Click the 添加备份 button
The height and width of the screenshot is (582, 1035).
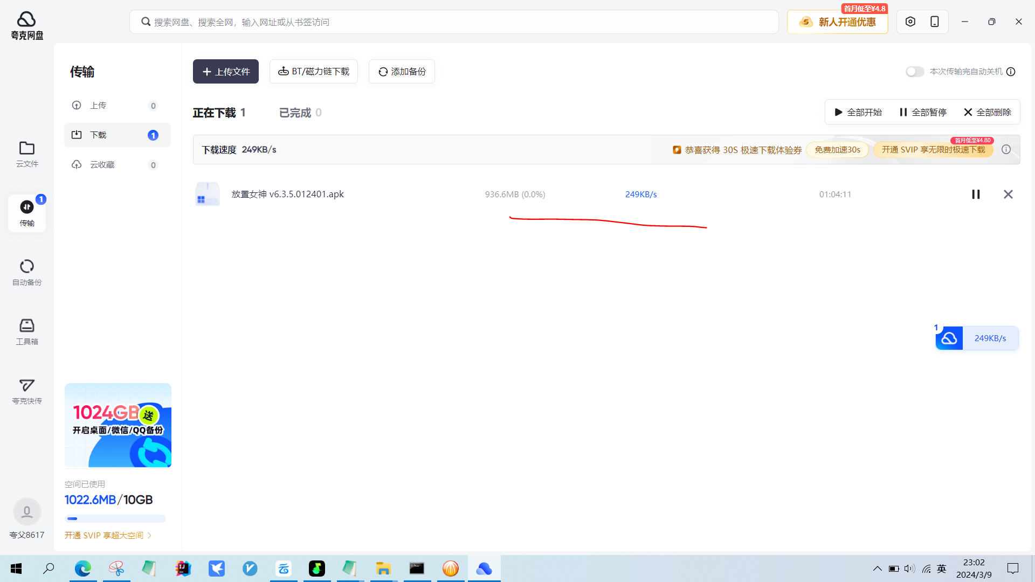point(402,72)
